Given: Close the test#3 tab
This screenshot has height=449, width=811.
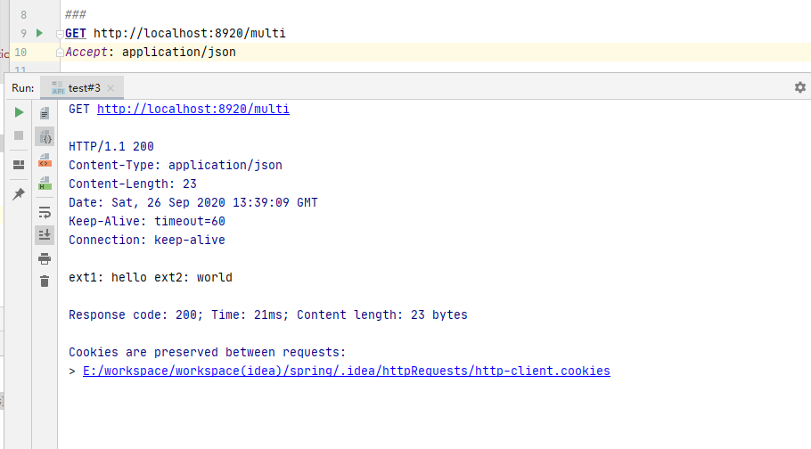Looking at the screenshot, I should [111, 88].
